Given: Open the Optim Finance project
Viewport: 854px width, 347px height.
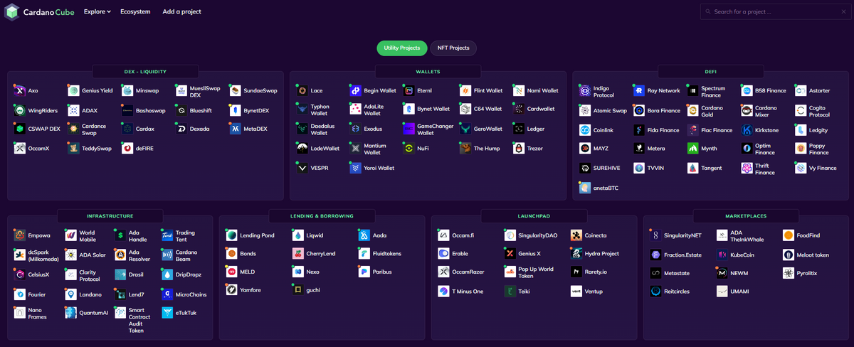Looking at the screenshot, I should pos(759,149).
